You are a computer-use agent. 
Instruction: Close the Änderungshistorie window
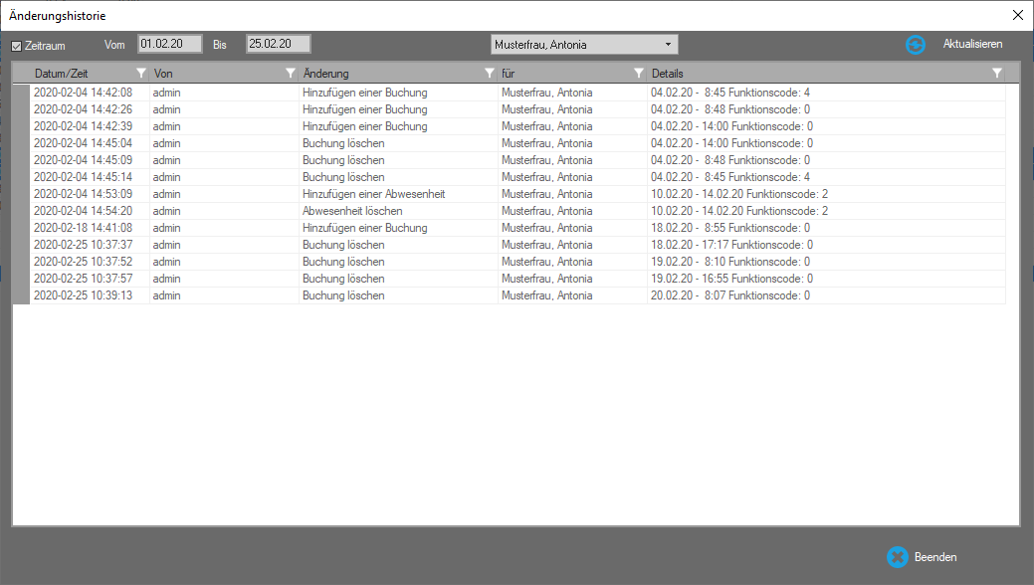pyautogui.click(x=1016, y=15)
